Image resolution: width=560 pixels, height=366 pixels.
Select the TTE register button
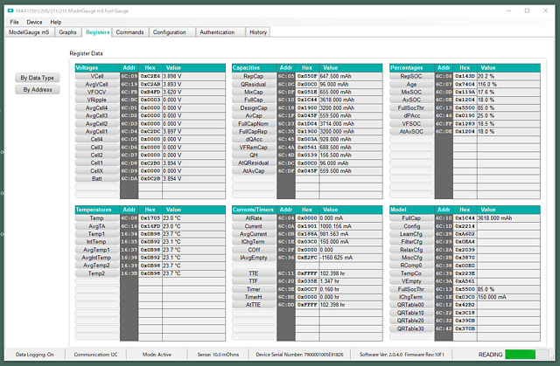[x=254, y=273]
